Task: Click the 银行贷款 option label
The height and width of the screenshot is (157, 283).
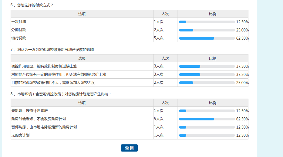Action: point(19,38)
